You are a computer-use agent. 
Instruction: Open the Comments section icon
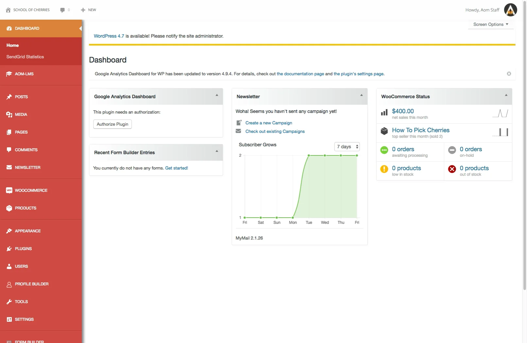(x=9, y=150)
